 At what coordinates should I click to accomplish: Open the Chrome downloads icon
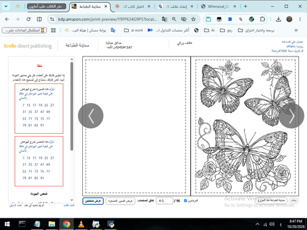point(278,19)
